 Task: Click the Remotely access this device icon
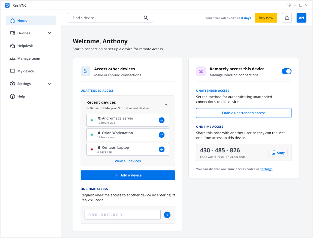[x=201, y=71]
